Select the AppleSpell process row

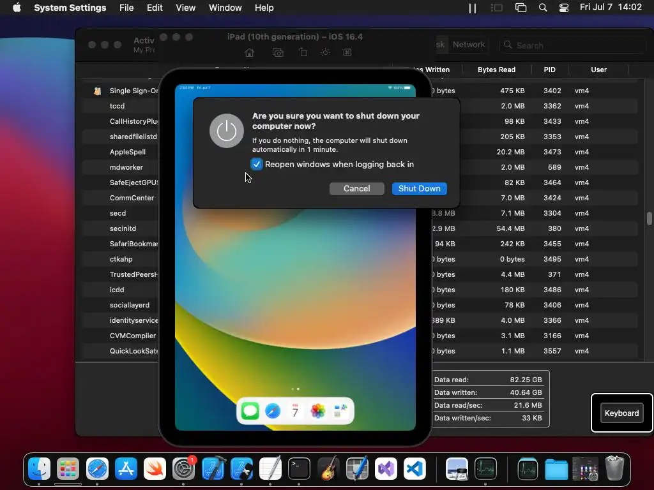pyautogui.click(x=360, y=152)
